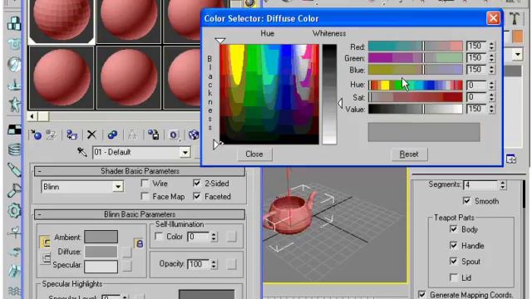Open the Material Effects Channel 0 button
This screenshot has height=299, width=532.
tap(174, 135)
